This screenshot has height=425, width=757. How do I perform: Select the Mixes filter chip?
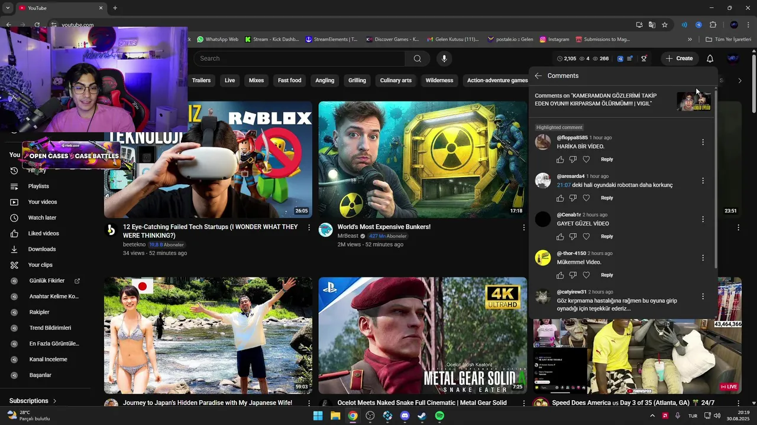click(256, 80)
